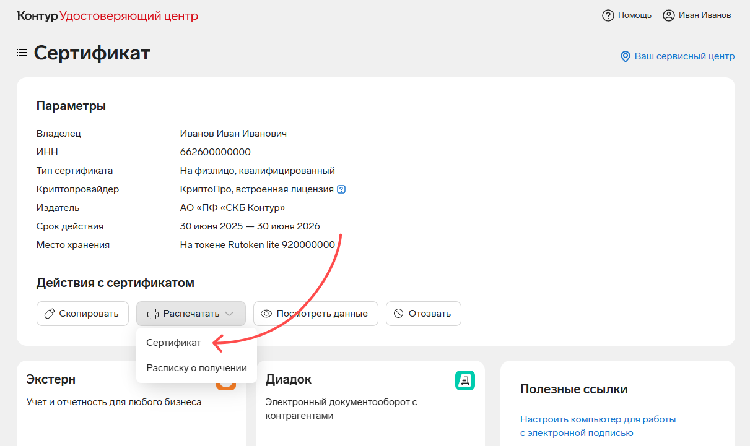Open the Ваш сервисный центр link
This screenshot has width=750, height=446.
684,56
